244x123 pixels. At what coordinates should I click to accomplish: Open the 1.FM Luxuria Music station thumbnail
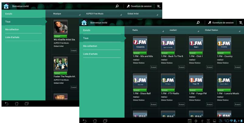tap(224, 81)
